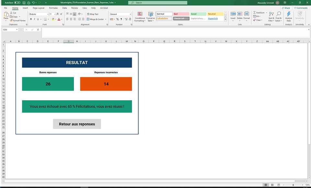Click the Share button
This screenshot has height=188, width=311.
(x=286, y=8)
